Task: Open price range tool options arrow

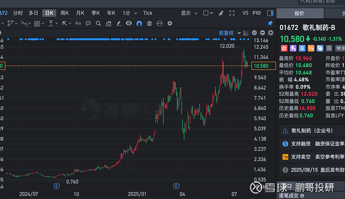Action: (x=56, y=24)
